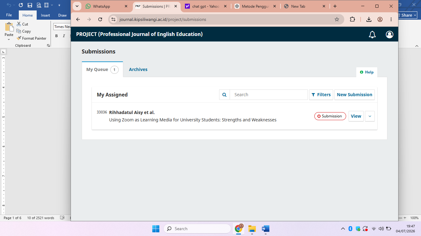The width and height of the screenshot is (421, 236).
Task: Close the WhatsApp tab
Action: click(126, 6)
